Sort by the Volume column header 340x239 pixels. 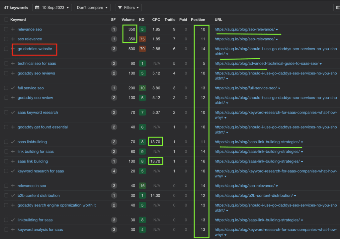[128, 20]
